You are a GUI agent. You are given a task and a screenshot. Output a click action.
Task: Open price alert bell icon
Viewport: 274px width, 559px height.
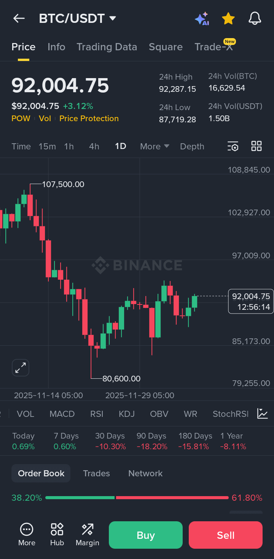[x=255, y=18]
